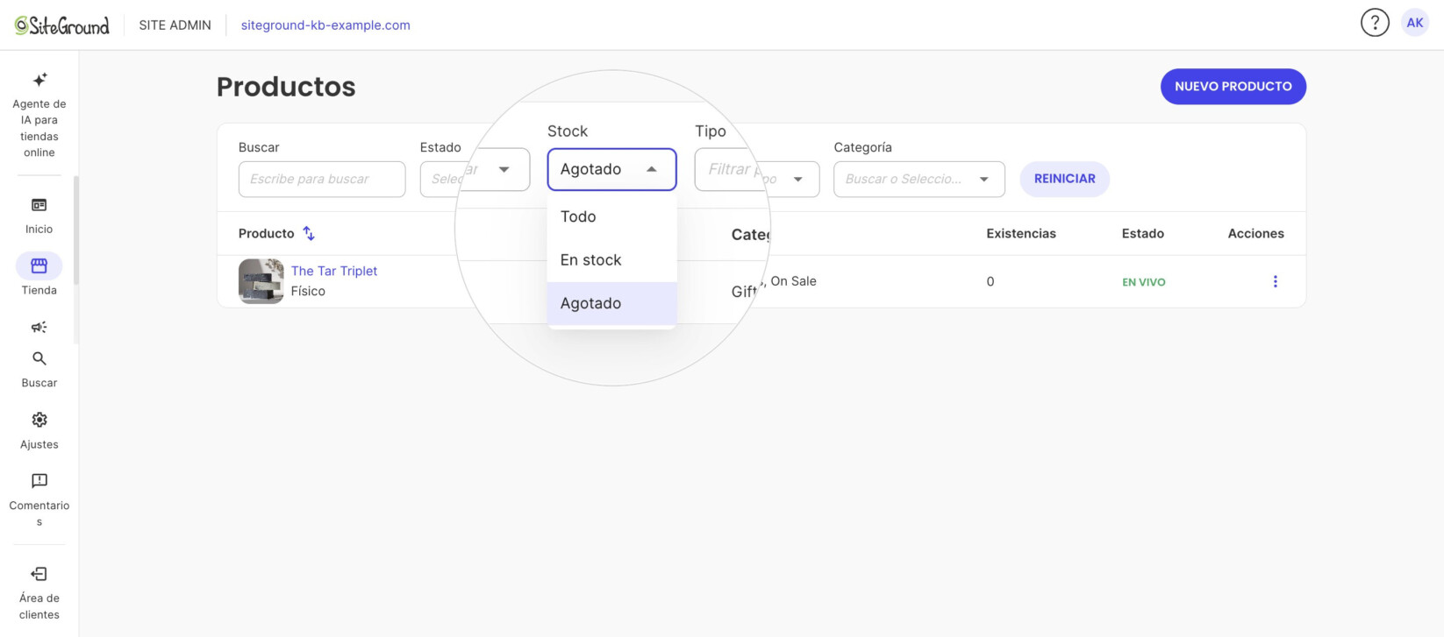The height and width of the screenshot is (637, 1444).
Task: Open The Tar Triplet product link
Action: 334,271
